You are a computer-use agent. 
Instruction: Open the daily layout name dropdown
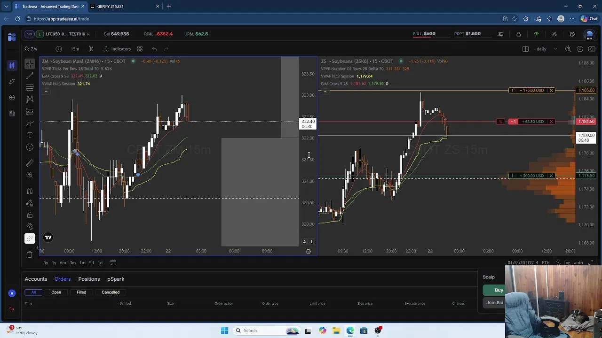coord(547,49)
